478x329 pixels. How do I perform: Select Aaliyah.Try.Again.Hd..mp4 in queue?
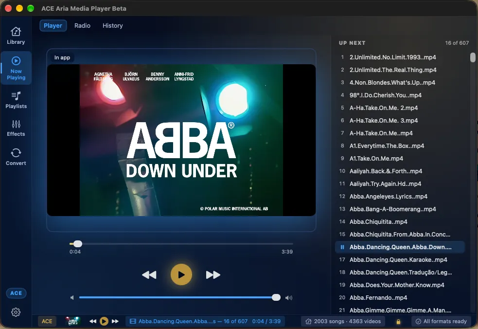pos(400,184)
